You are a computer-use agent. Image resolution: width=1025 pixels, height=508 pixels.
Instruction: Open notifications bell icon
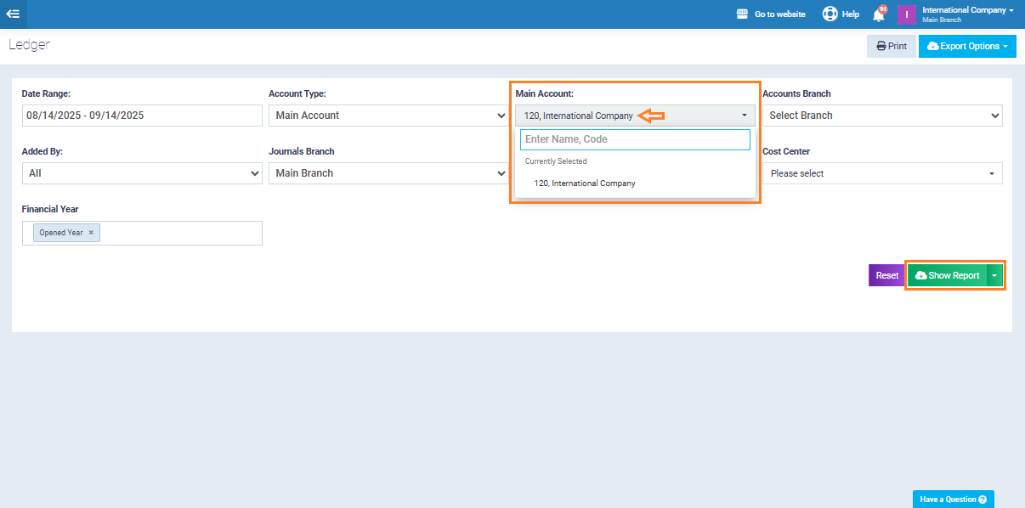pyautogui.click(x=879, y=14)
